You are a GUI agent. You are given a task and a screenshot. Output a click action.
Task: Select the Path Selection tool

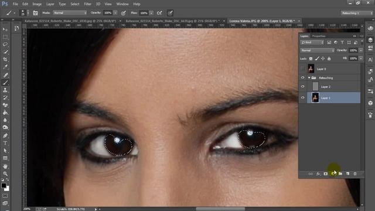pyautogui.click(x=5, y=151)
